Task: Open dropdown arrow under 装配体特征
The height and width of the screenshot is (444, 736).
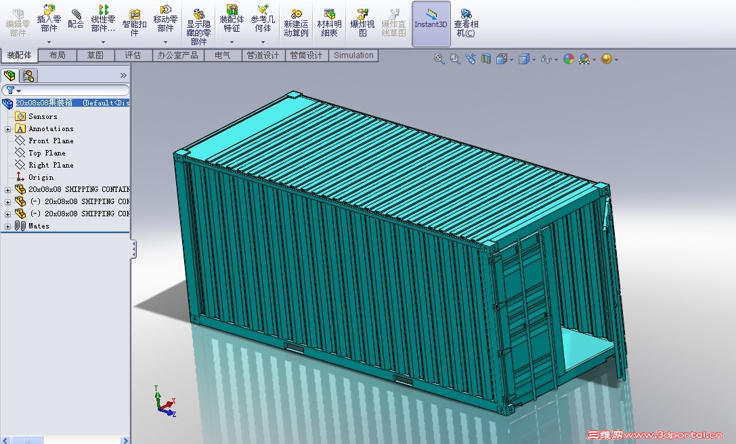Action: [x=232, y=42]
